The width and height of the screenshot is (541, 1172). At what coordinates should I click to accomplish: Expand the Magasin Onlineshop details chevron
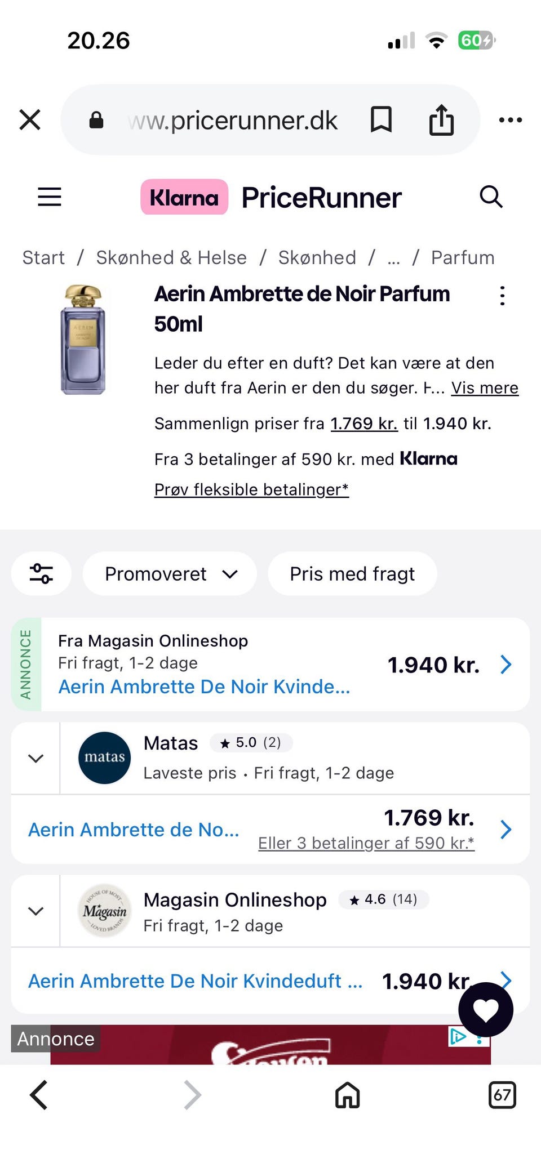click(x=36, y=911)
